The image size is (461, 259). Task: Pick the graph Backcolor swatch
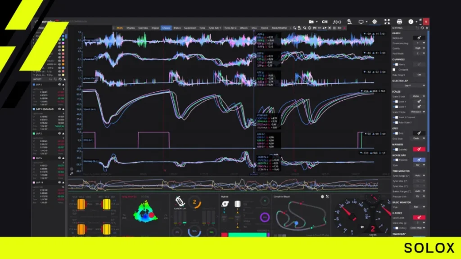pos(419,38)
